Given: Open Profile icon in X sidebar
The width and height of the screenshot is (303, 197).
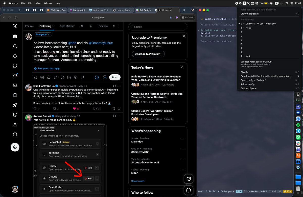Looking at the screenshot, I should [x=15, y=124].
